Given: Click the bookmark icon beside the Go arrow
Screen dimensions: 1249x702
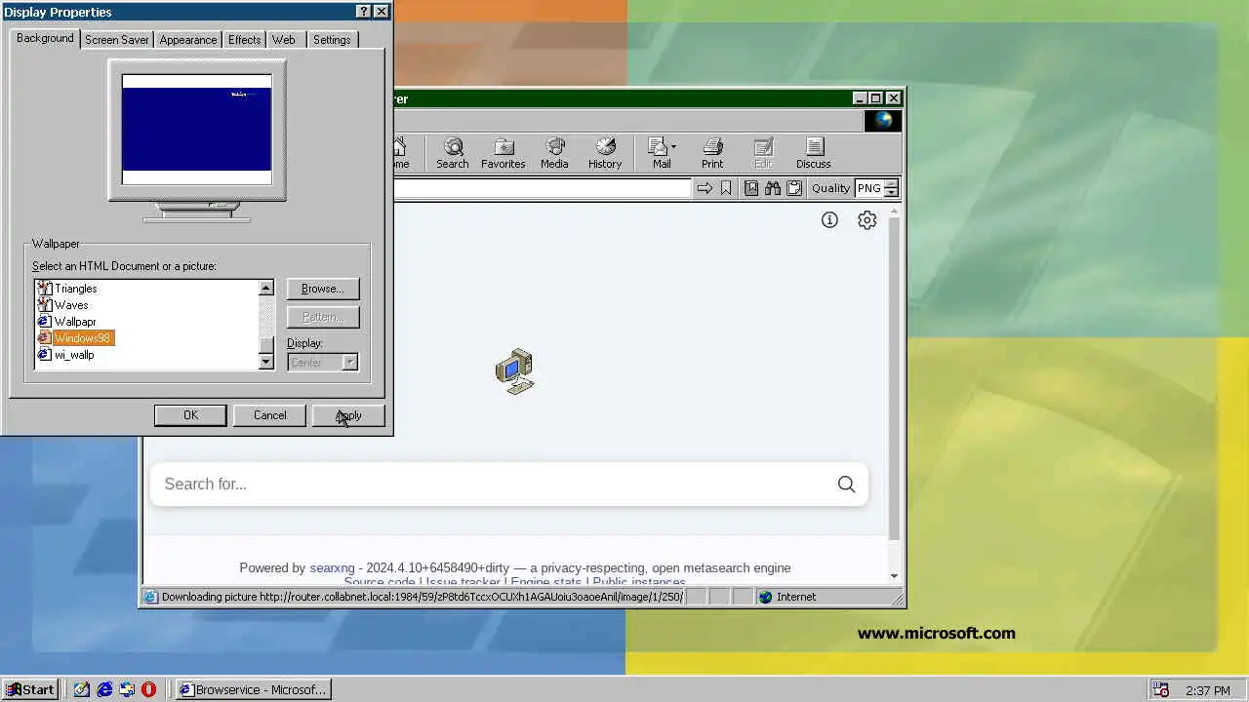Looking at the screenshot, I should pyautogui.click(x=726, y=188).
